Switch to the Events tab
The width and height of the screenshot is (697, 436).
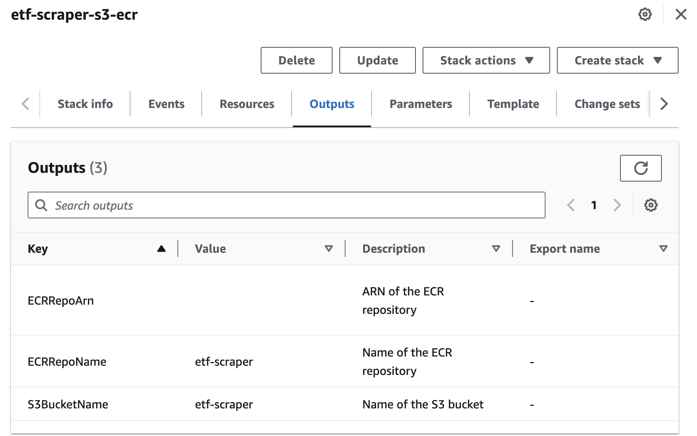coord(167,104)
